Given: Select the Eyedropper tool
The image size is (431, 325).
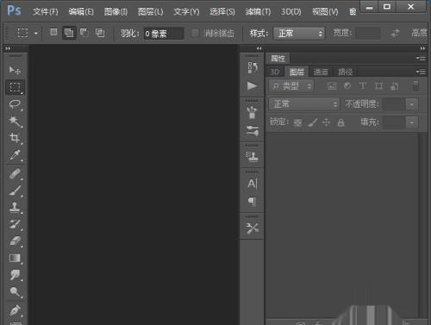Looking at the screenshot, I should coord(15,155).
